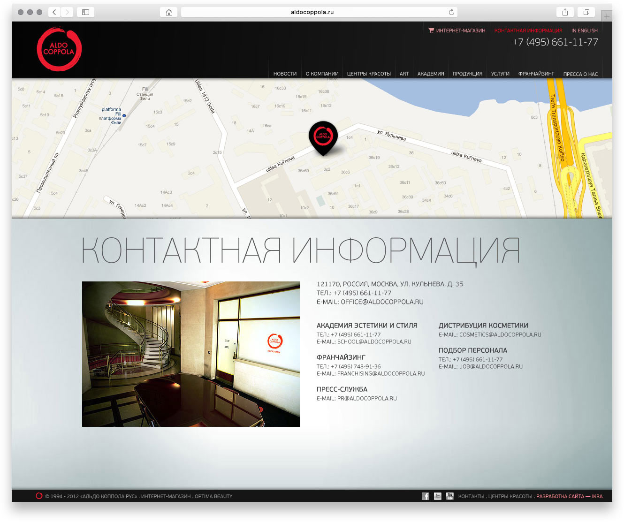Open the footer Интернет-магазин link
This screenshot has height=523, width=624.
[x=166, y=496]
